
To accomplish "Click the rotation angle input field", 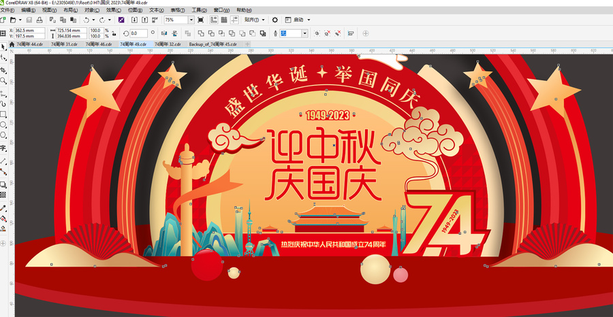I will [x=139, y=33].
